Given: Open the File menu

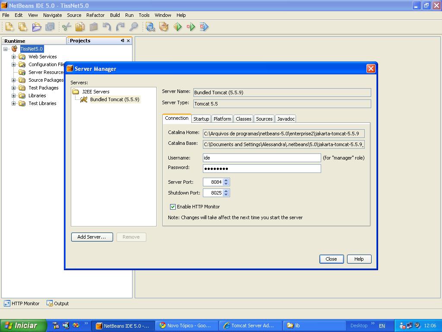Looking at the screenshot, I should 6,15.
